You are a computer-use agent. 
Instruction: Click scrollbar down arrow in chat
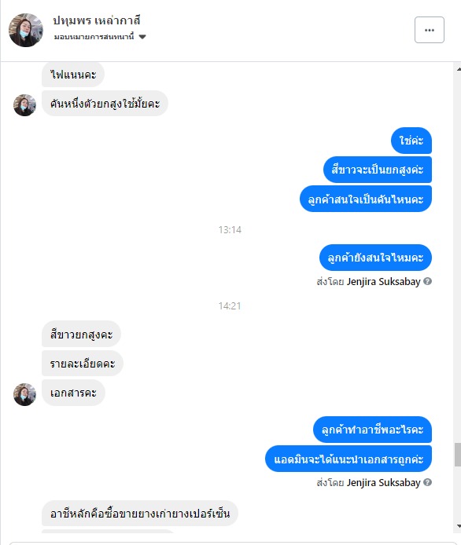[458, 526]
